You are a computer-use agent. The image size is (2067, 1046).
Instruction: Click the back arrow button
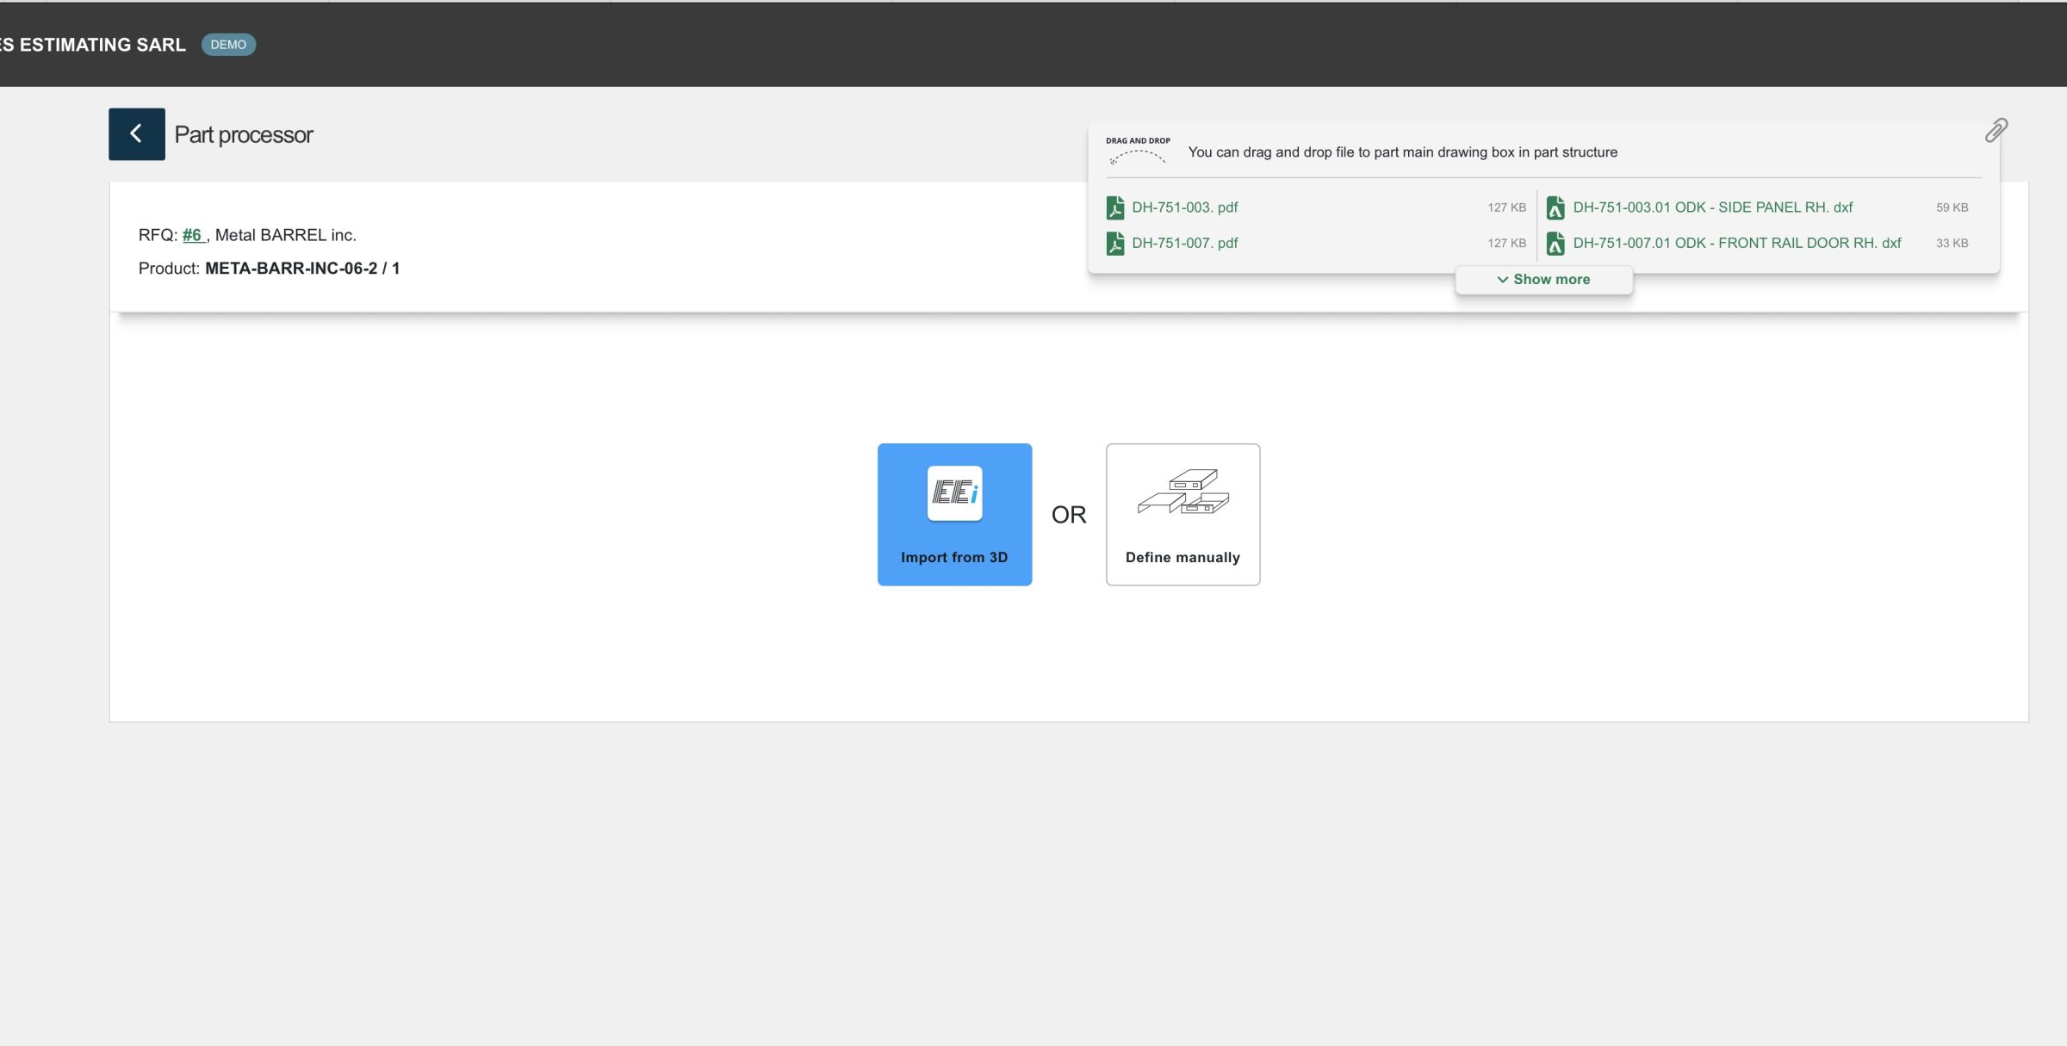pyautogui.click(x=136, y=133)
